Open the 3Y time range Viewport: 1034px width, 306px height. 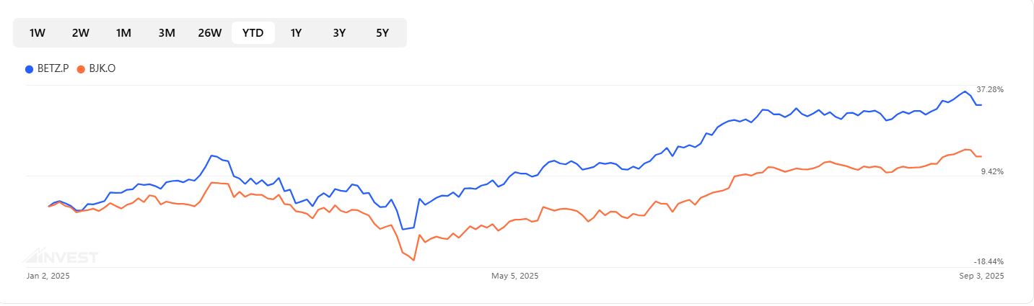click(x=339, y=32)
